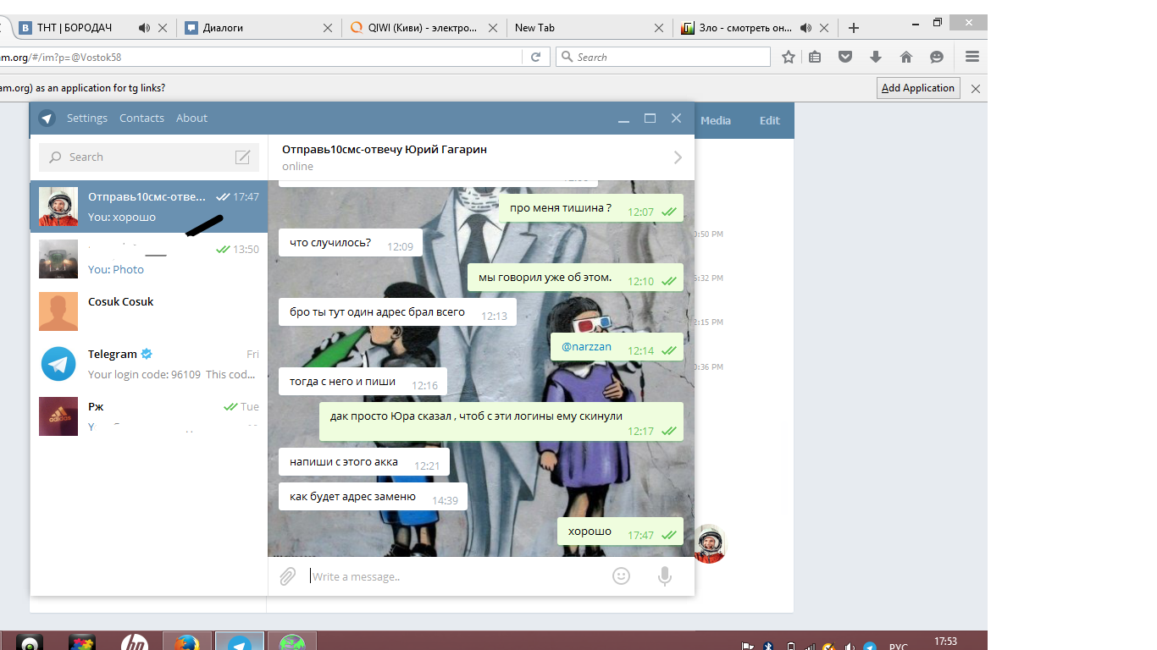Dismiss the Add Application notification bar
Viewport: 1157px width, 650px height.
click(976, 88)
